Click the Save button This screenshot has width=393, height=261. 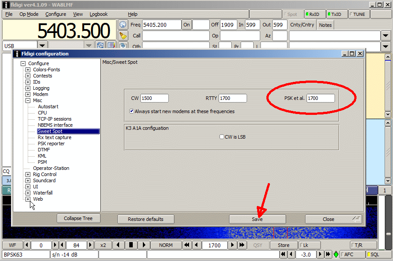click(257, 219)
